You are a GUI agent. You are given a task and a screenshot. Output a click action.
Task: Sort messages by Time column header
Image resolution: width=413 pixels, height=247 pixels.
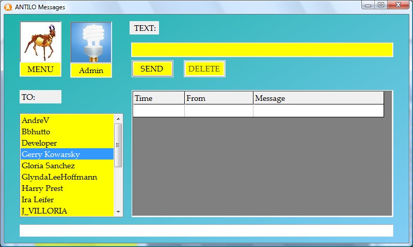158,98
